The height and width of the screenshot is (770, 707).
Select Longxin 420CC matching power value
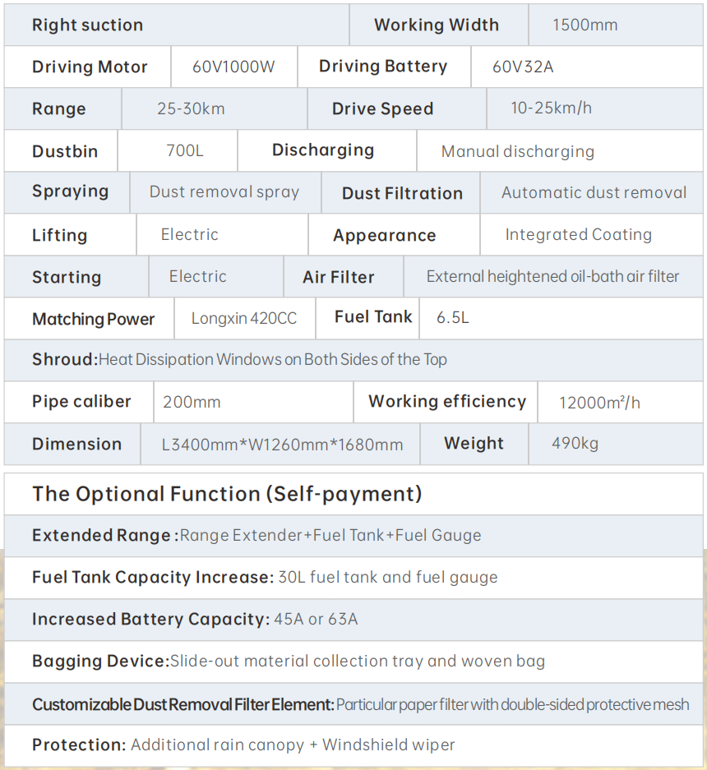click(x=243, y=319)
